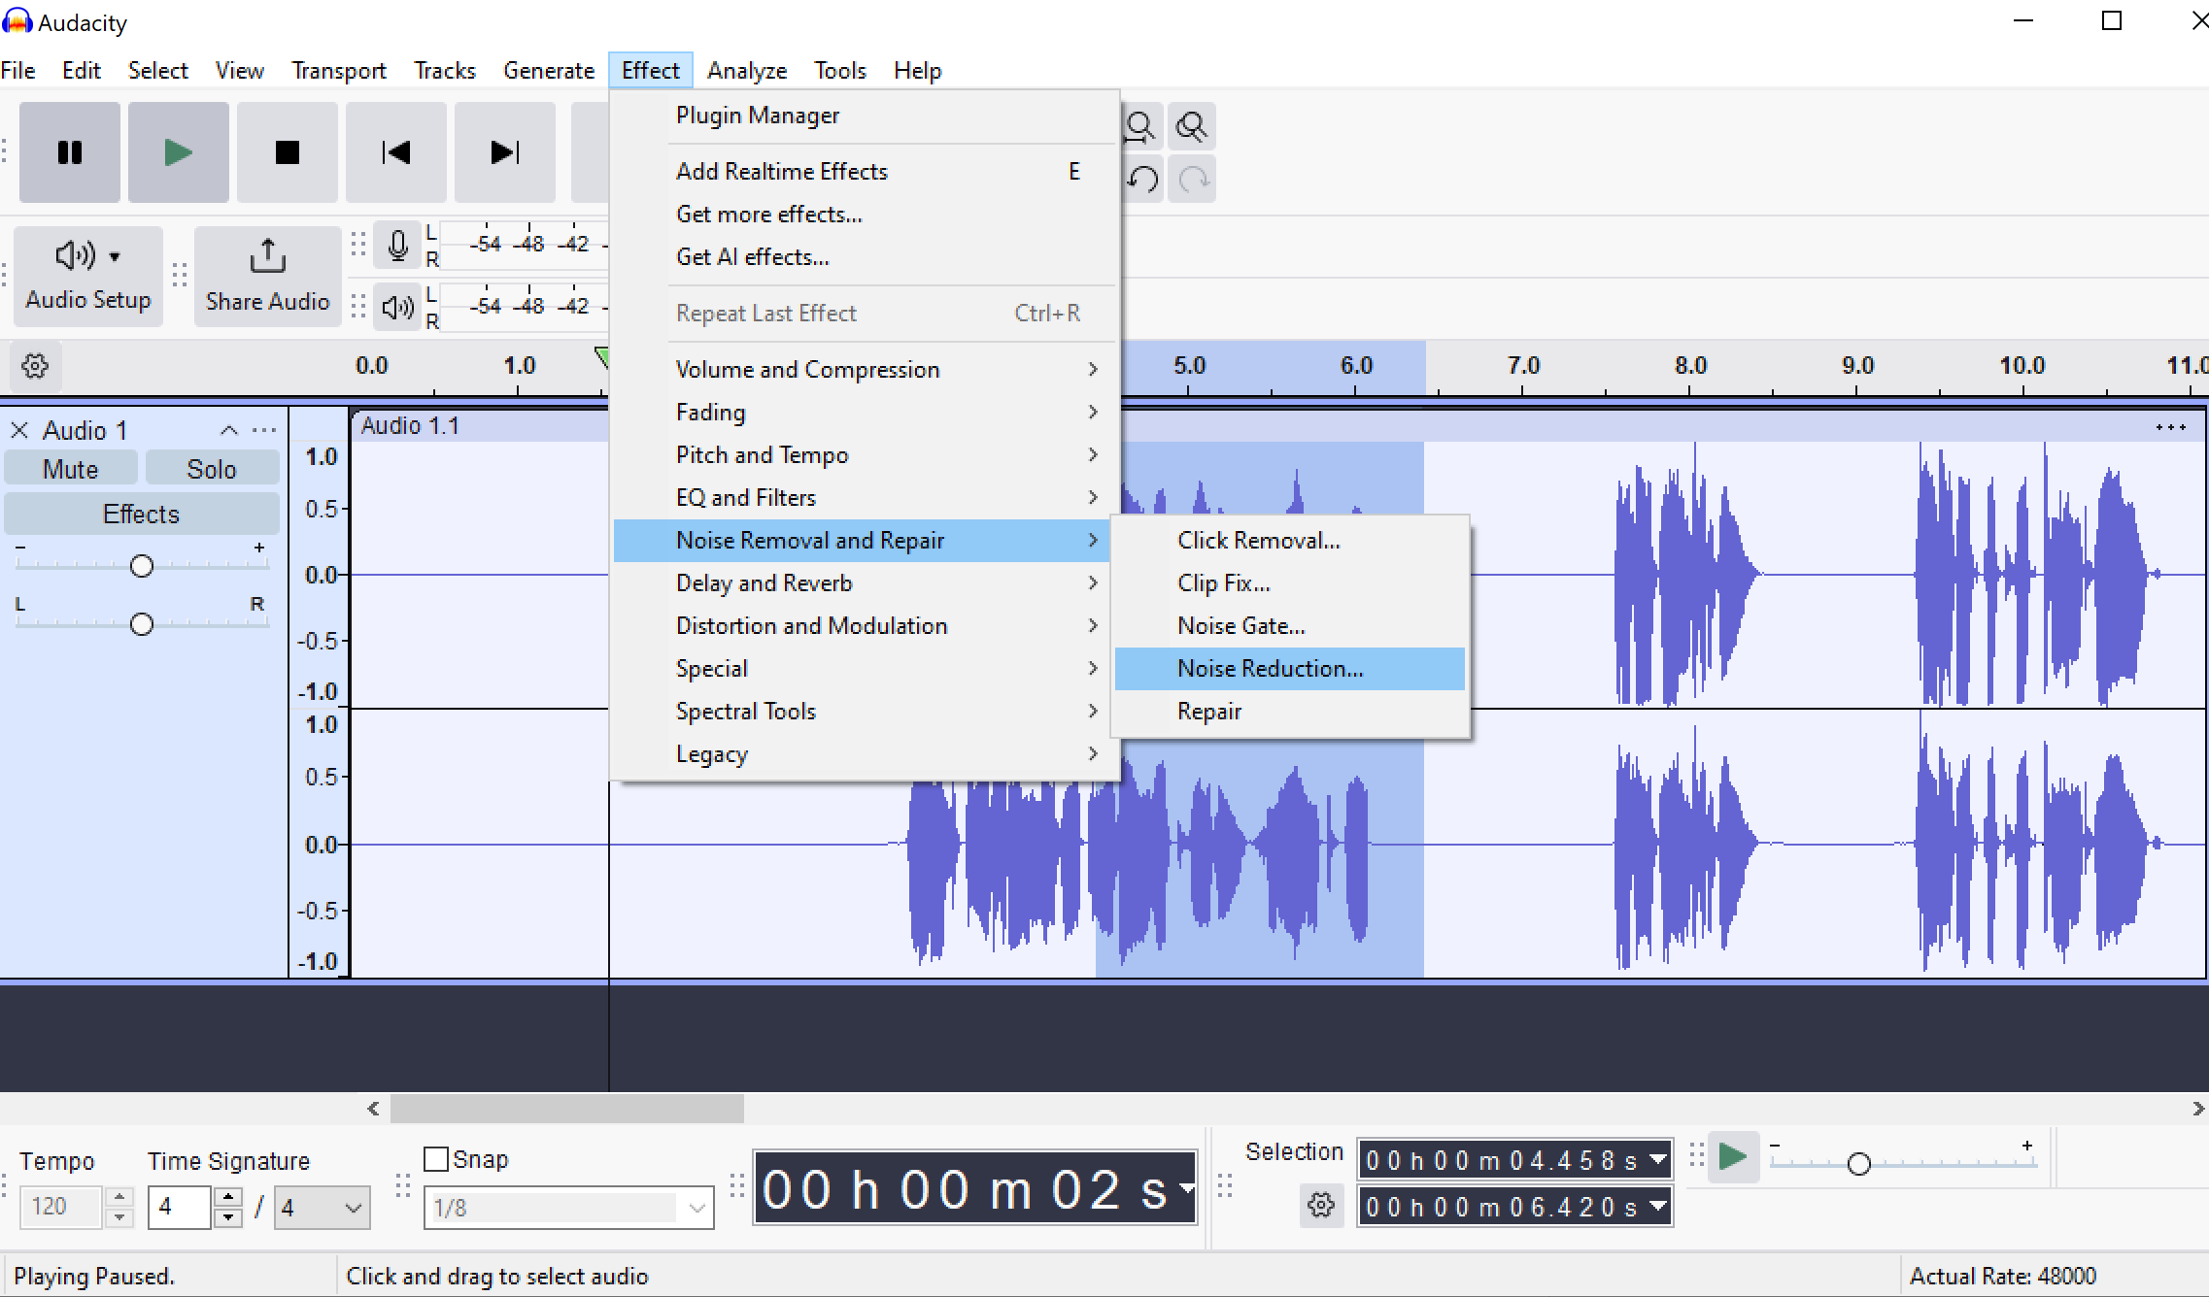Click the Pause playback button
This screenshot has height=1297, width=2209.
[x=70, y=152]
